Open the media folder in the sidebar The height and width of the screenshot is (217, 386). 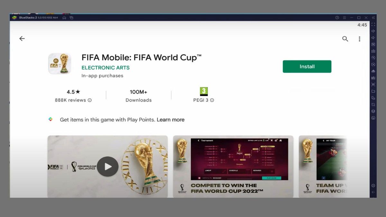pos(373,91)
